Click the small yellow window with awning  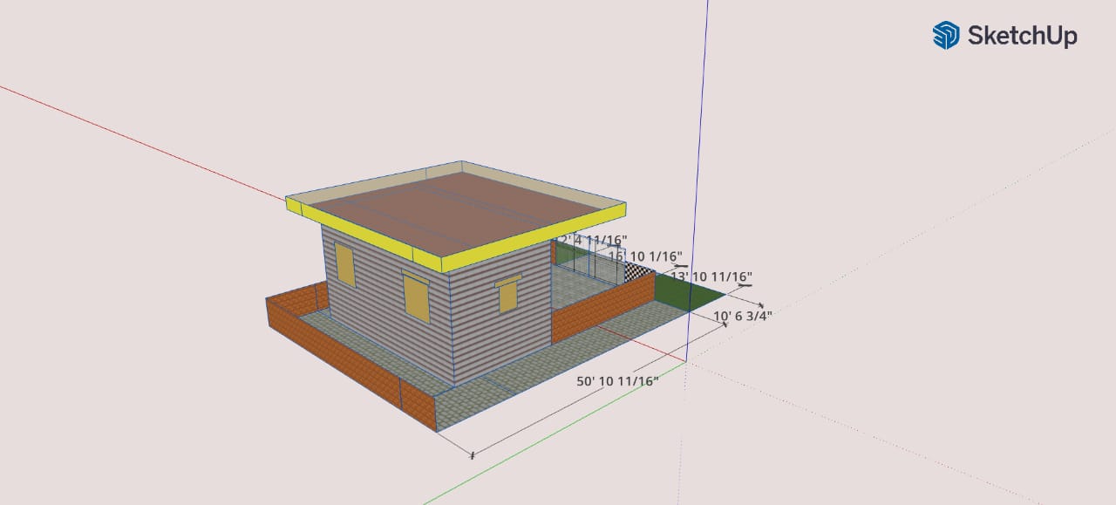(507, 295)
